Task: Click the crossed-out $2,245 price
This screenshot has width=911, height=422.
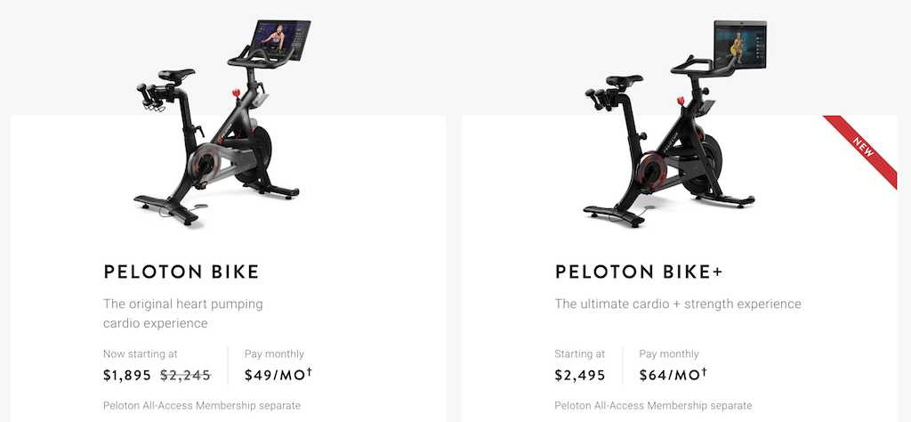Action: [x=186, y=376]
